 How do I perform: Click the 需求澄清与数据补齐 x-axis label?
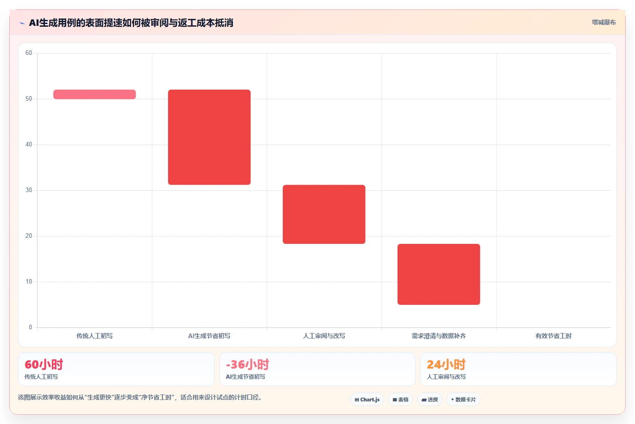coord(439,336)
